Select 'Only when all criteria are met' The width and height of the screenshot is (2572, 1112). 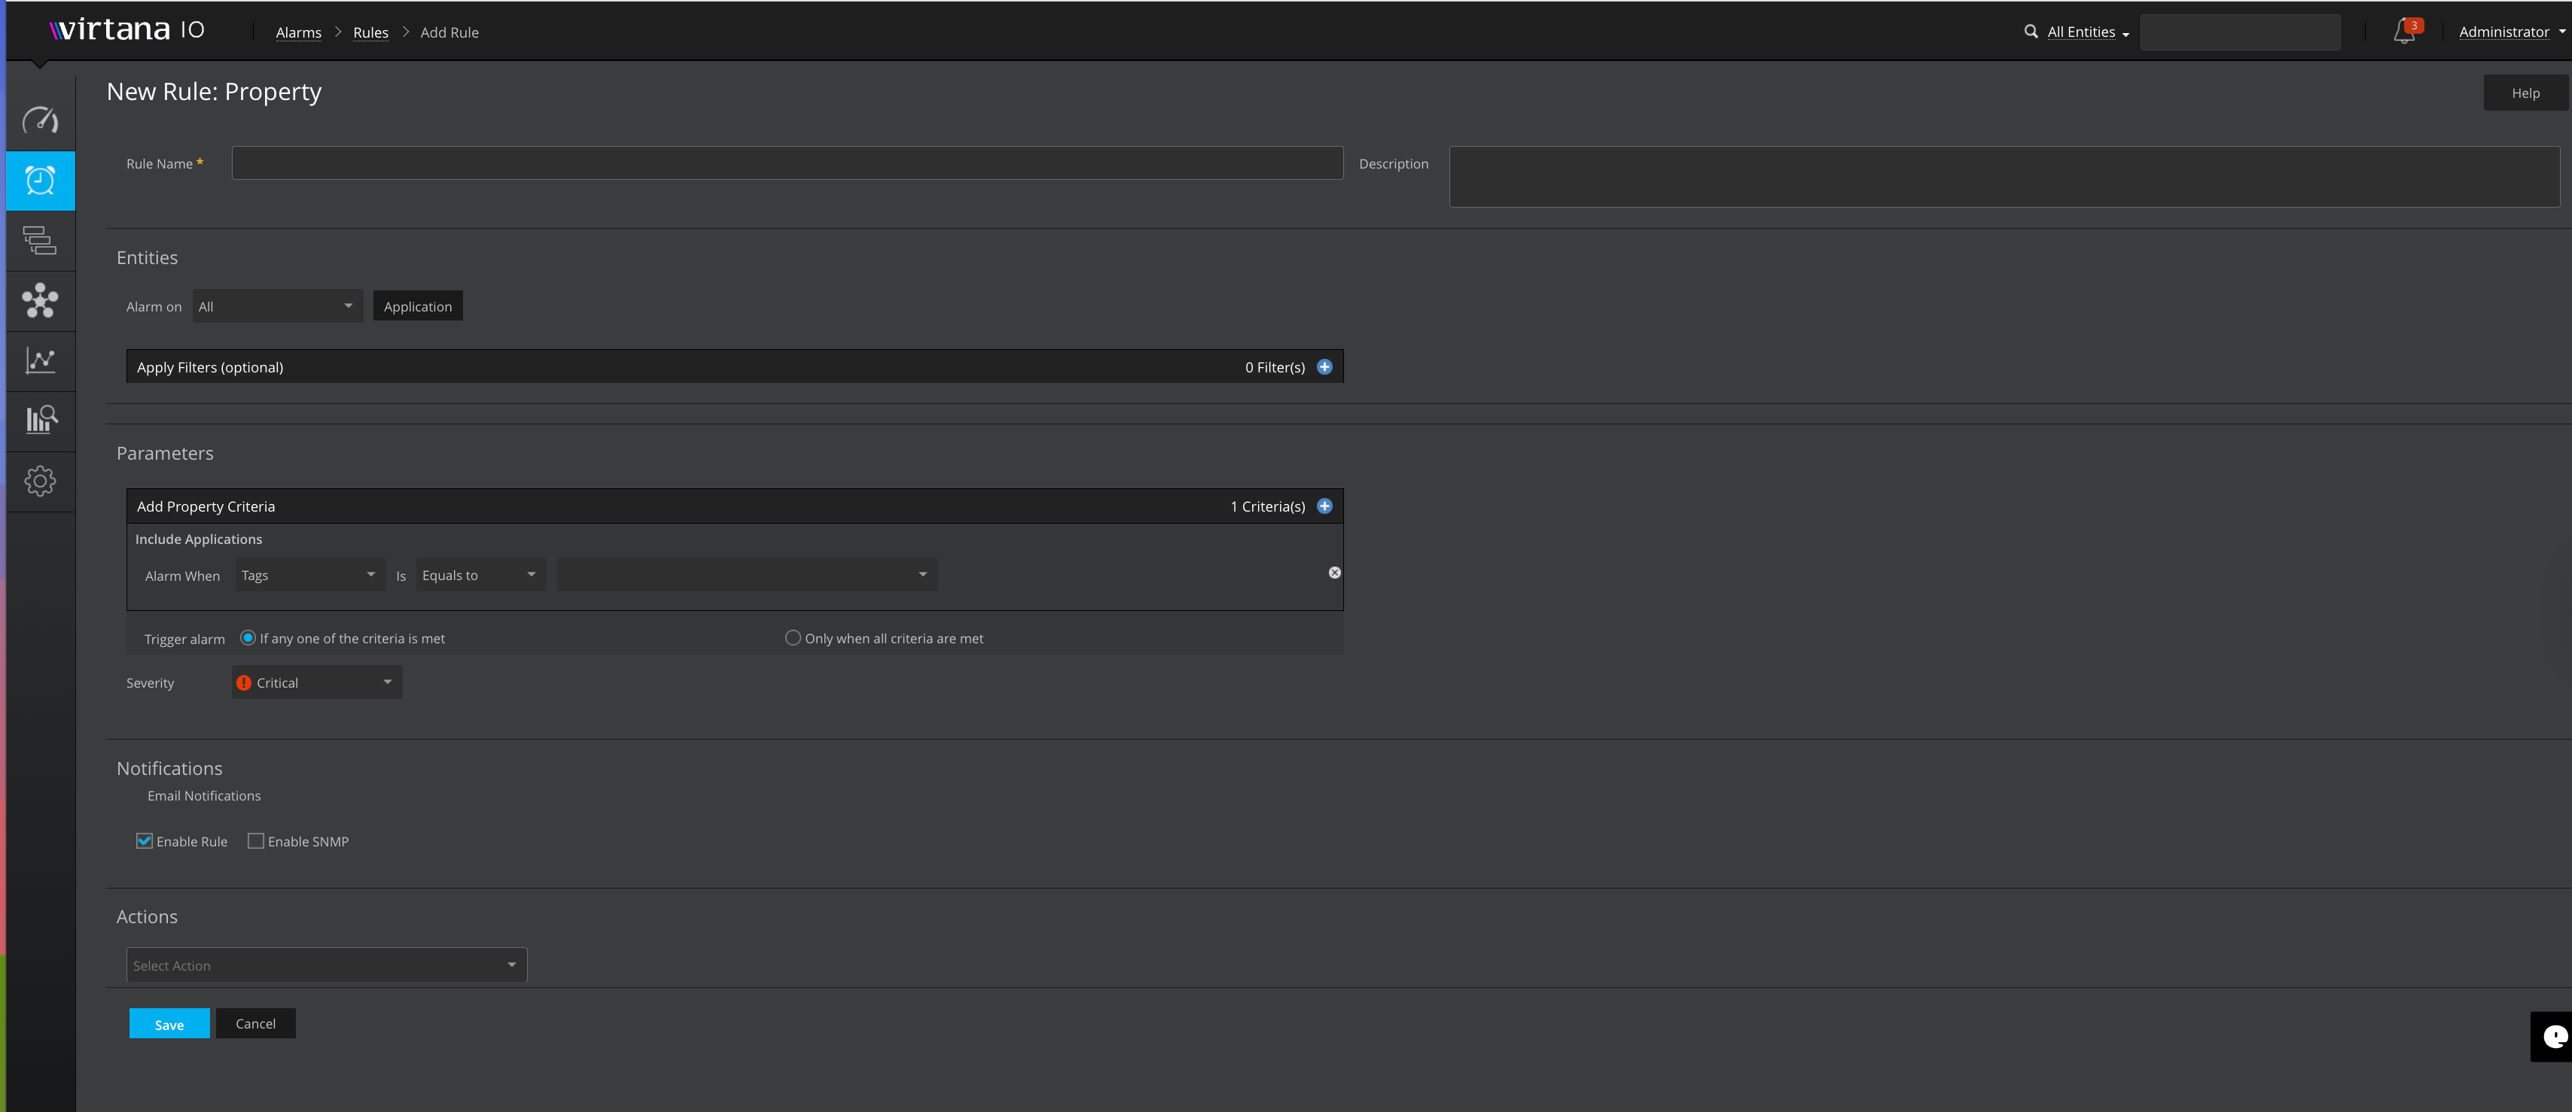point(793,638)
